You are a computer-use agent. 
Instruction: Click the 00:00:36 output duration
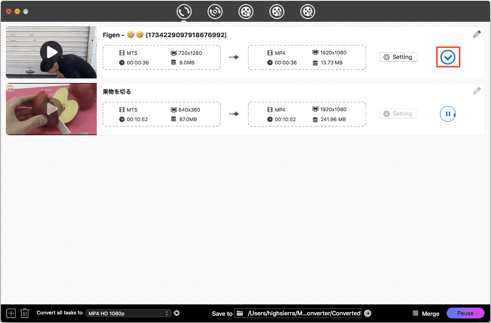pyautogui.click(x=286, y=63)
